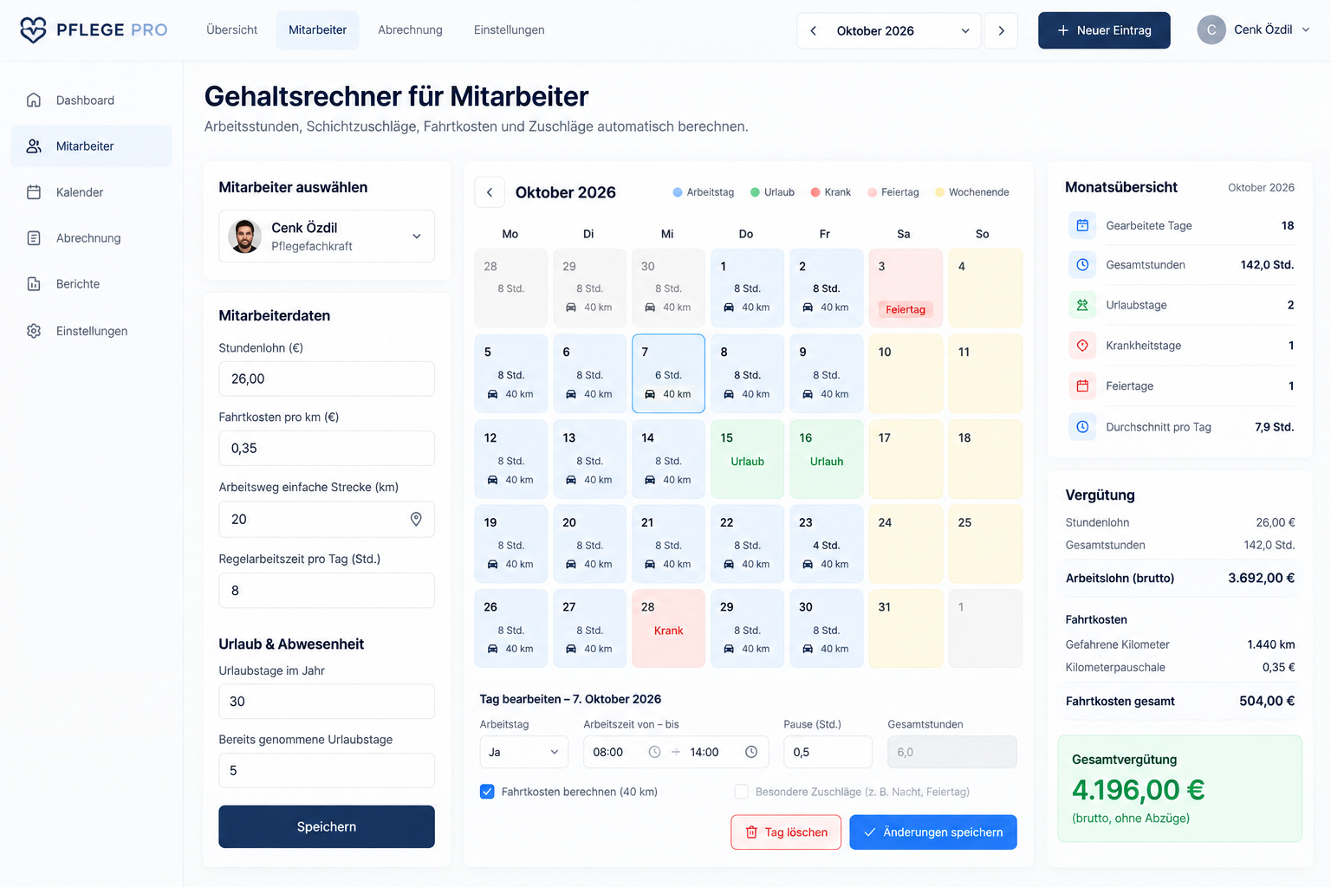Select the Mitarbeiter top navigation tab

[317, 30]
